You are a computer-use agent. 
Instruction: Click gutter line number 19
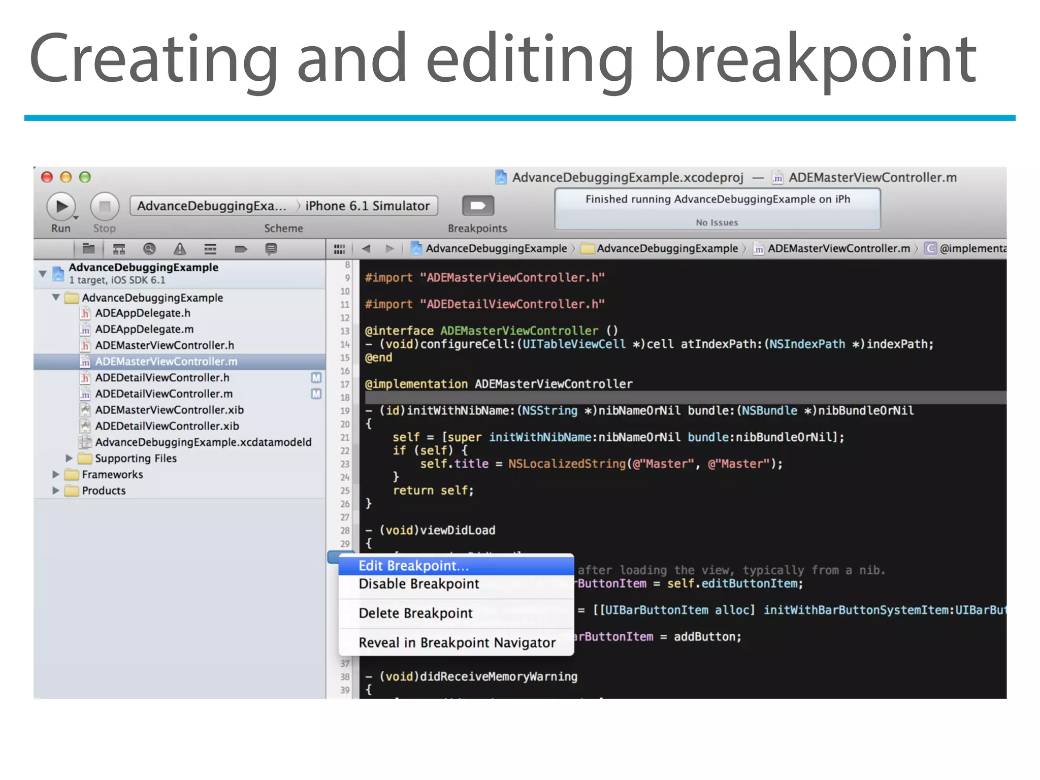(x=345, y=411)
